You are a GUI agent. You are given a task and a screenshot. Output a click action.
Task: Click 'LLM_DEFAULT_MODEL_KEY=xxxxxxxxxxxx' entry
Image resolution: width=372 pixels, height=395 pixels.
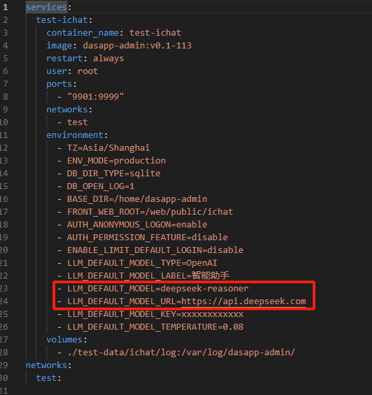click(156, 314)
